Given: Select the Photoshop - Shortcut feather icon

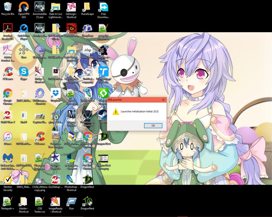Looking at the screenshot, I should click(71, 180).
